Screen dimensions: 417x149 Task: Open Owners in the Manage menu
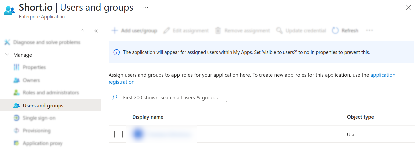[x=31, y=80]
